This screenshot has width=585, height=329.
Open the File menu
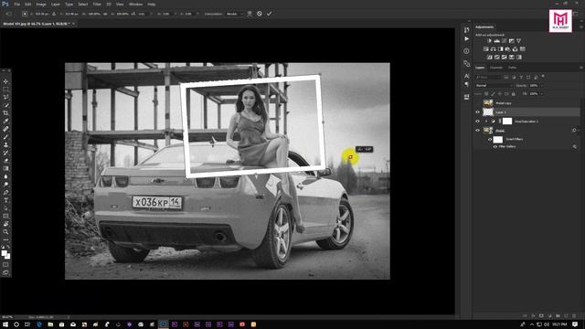[x=16, y=4]
